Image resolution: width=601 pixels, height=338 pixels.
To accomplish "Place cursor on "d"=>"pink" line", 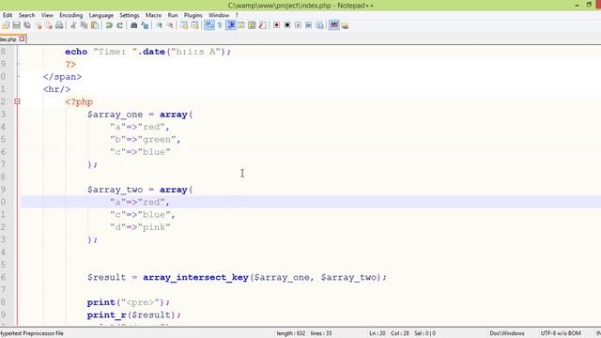I will pyautogui.click(x=140, y=227).
